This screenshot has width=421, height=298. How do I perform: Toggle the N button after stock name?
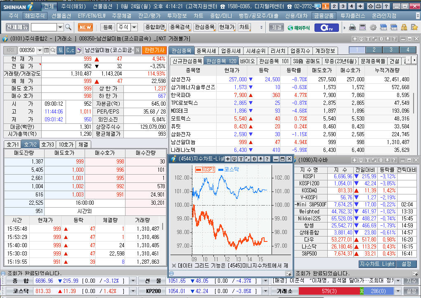pos(137,50)
